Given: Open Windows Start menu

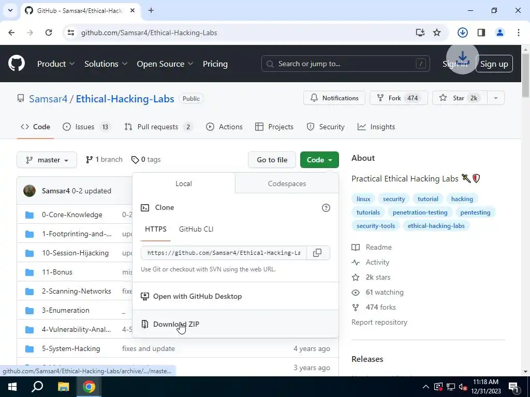Looking at the screenshot, I should click(12, 387).
